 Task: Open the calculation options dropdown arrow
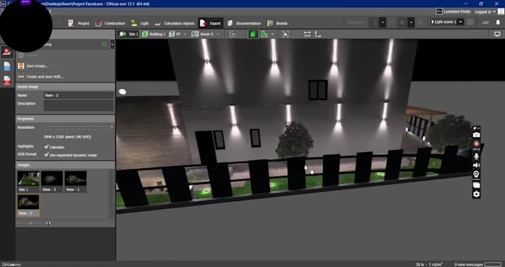click(382, 22)
